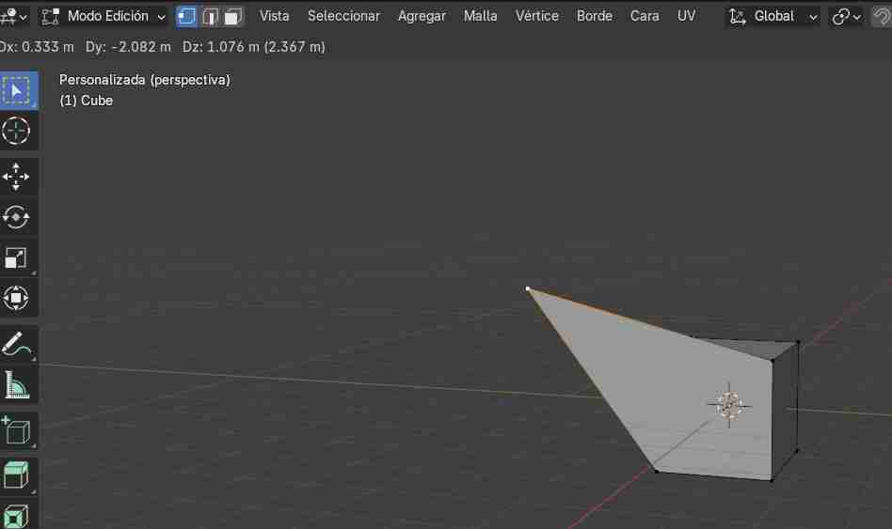Open the Modo Edición mode dropdown

point(104,17)
